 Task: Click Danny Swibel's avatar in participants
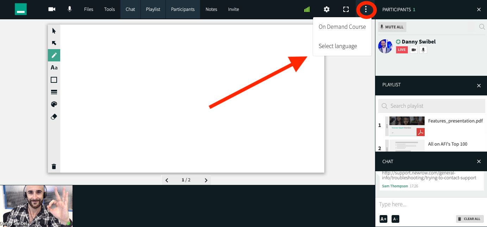click(x=385, y=46)
